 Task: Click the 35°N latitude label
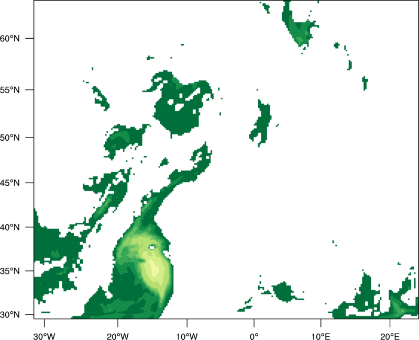tap(10, 271)
